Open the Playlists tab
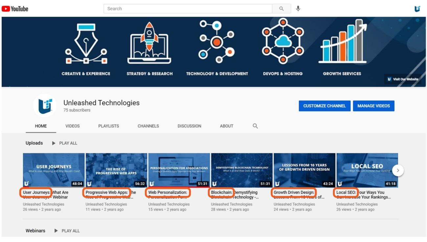This screenshot has width=427, height=242. 108,126
